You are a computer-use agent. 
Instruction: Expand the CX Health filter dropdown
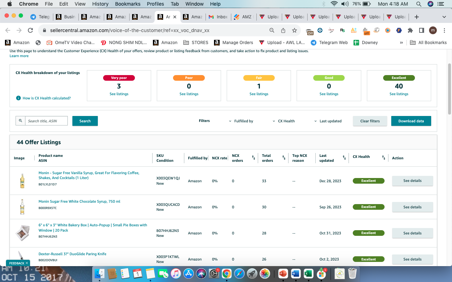[284, 121]
